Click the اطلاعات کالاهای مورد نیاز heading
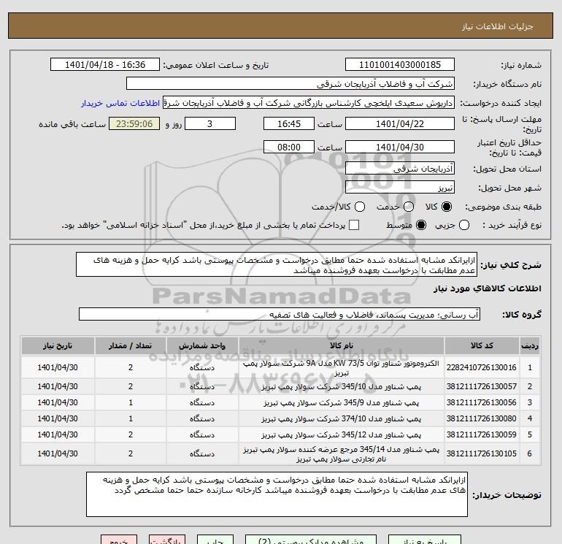This screenshot has width=562, height=544. [x=488, y=288]
